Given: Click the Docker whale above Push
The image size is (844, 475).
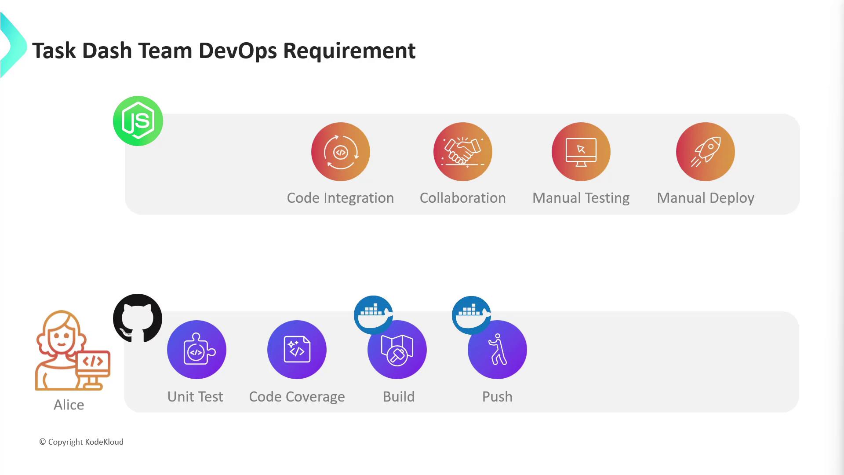Looking at the screenshot, I should pos(471,314).
